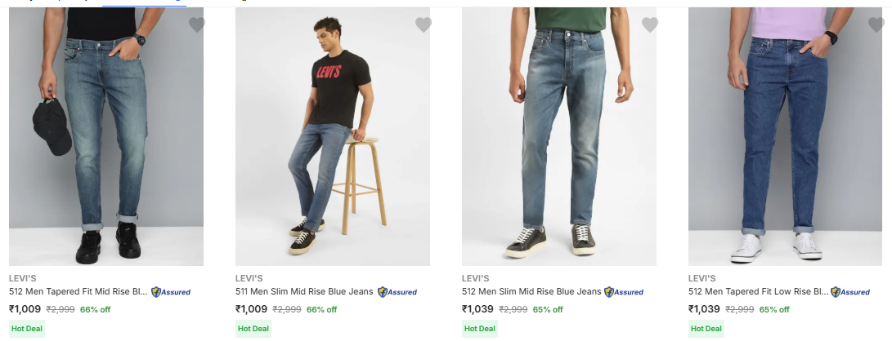Click Assured badge on first jeans listing
892x341 pixels.
[171, 292]
